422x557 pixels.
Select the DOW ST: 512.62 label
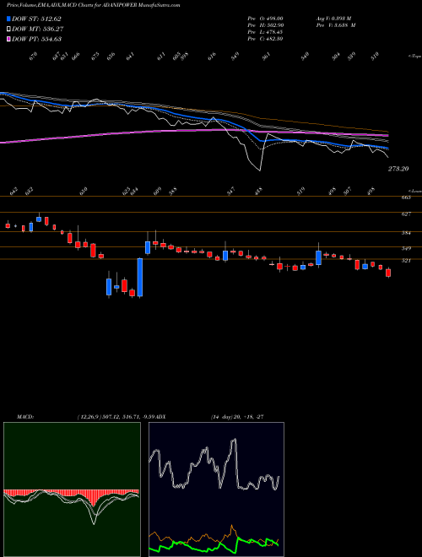click(36, 19)
